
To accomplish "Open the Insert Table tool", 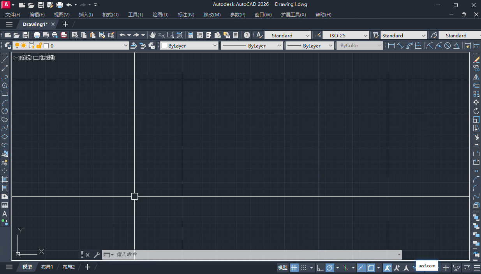I will click(x=5, y=205).
